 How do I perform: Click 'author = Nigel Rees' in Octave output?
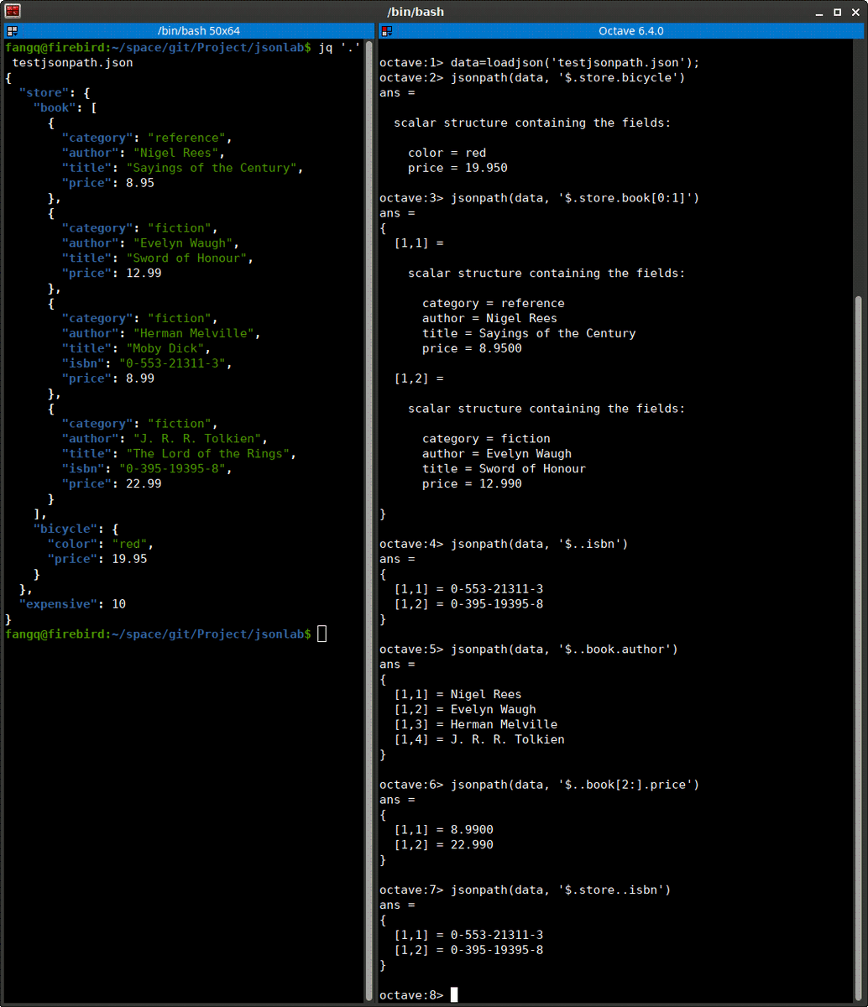tap(489, 319)
